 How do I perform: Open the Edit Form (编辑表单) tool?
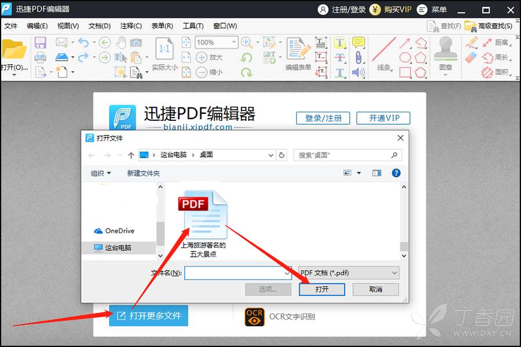tap(298, 54)
